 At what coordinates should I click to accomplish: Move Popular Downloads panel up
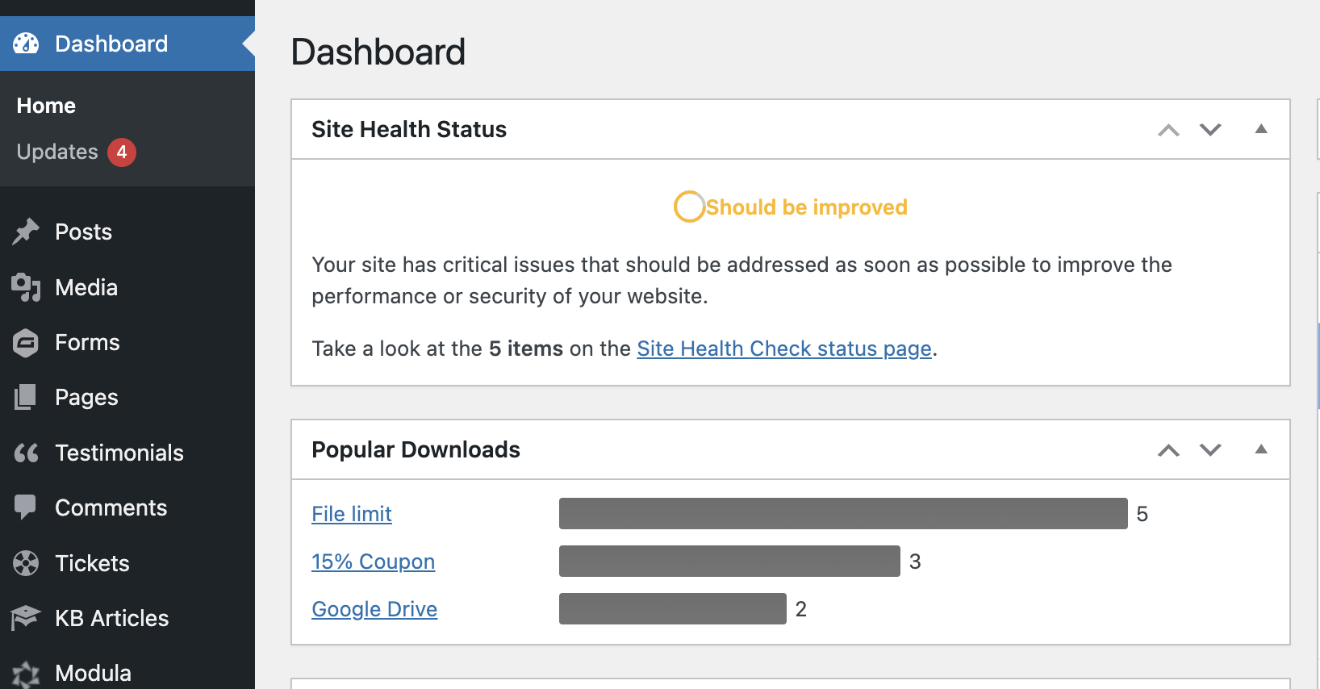[1168, 450]
